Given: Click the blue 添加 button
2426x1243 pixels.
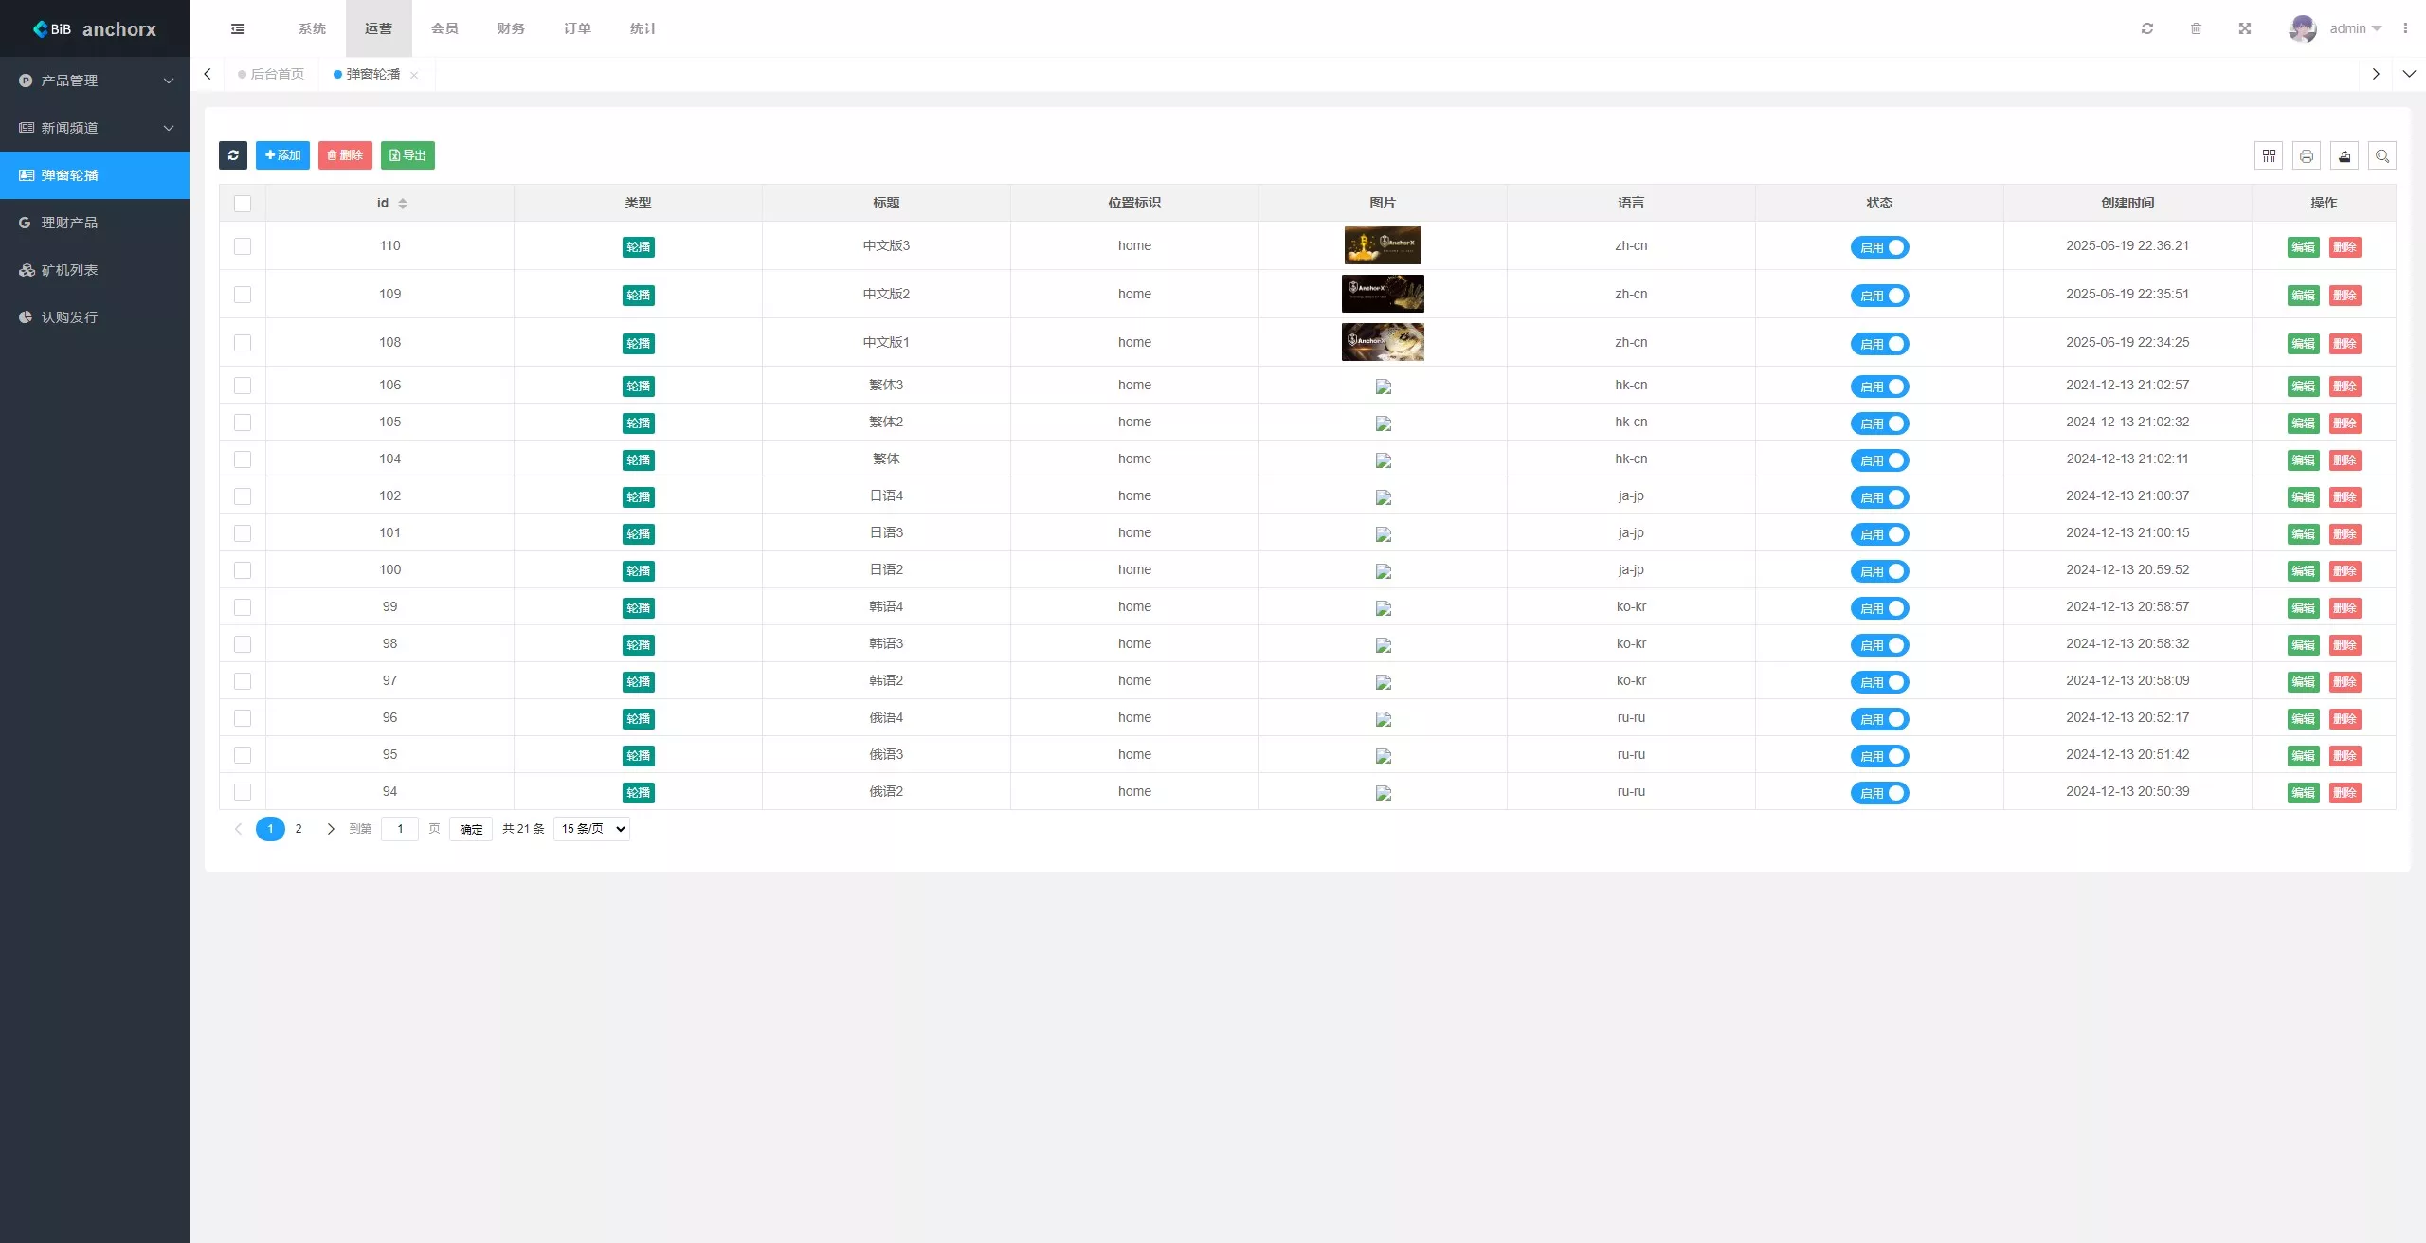Looking at the screenshot, I should click(x=282, y=155).
